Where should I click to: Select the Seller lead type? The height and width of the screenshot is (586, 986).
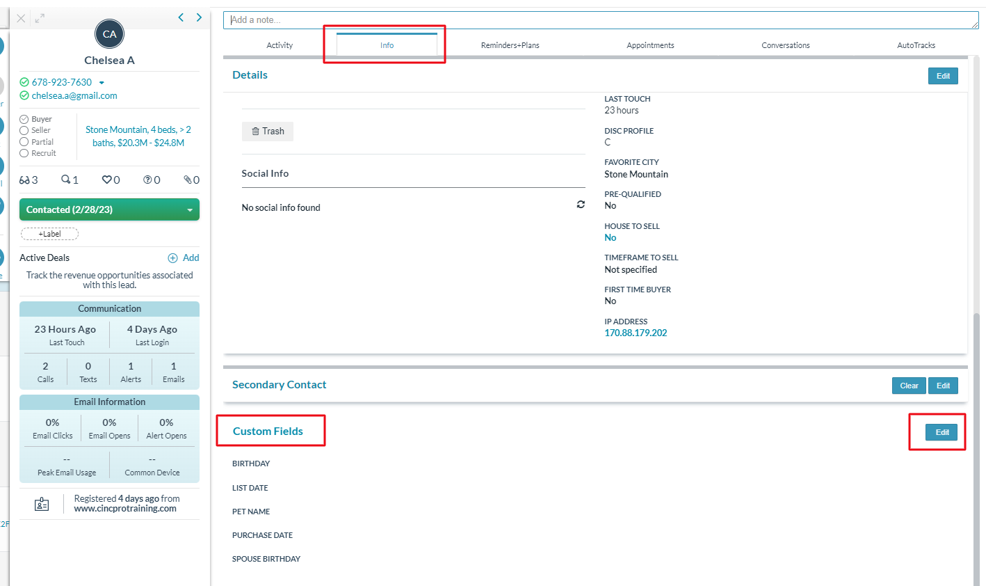tap(24, 131)
